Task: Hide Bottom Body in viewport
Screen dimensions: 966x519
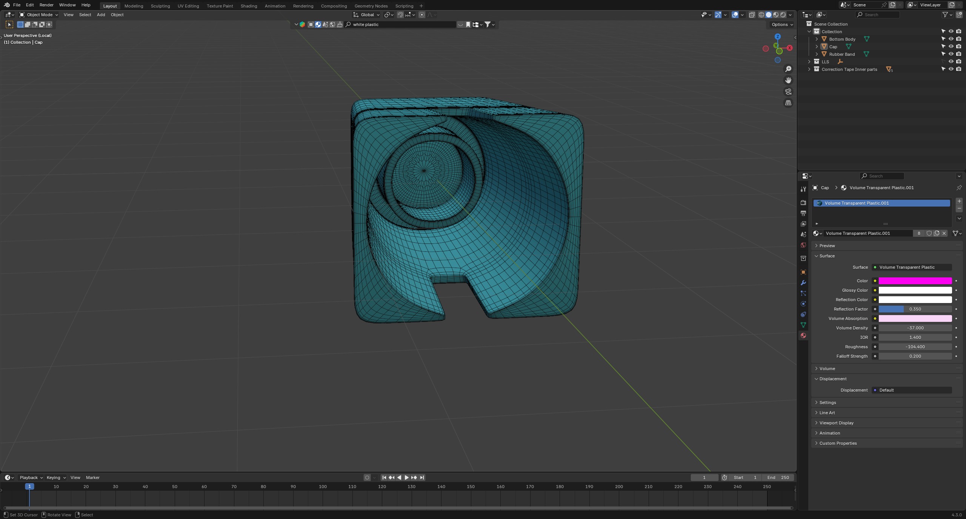Action: pos(951,39)
